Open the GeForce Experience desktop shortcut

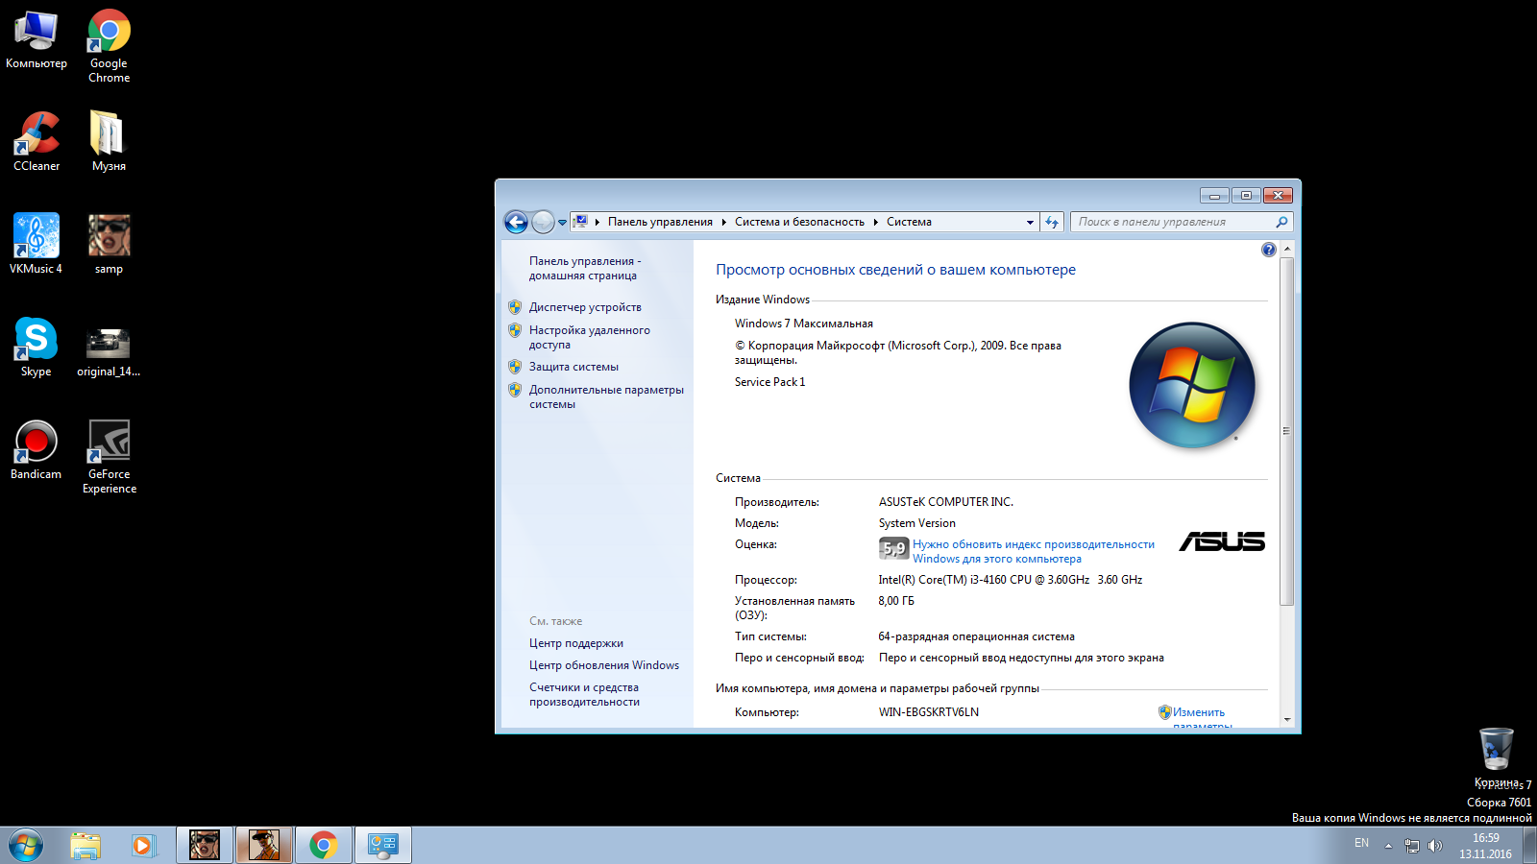click(109, 456)
